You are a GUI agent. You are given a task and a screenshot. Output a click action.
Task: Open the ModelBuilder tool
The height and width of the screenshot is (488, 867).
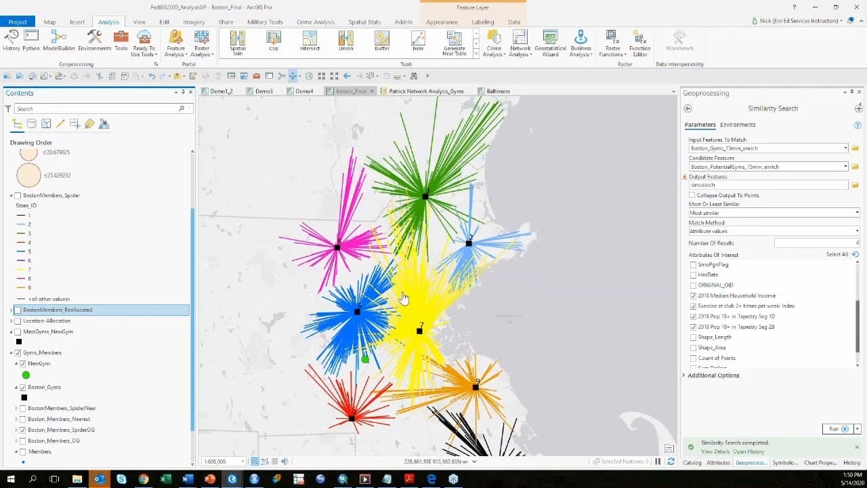point(59,41)
